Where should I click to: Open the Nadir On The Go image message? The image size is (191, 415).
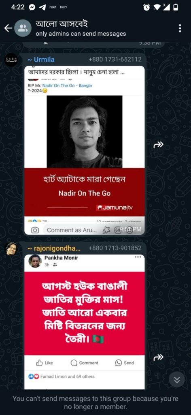(x=85, y=150)
